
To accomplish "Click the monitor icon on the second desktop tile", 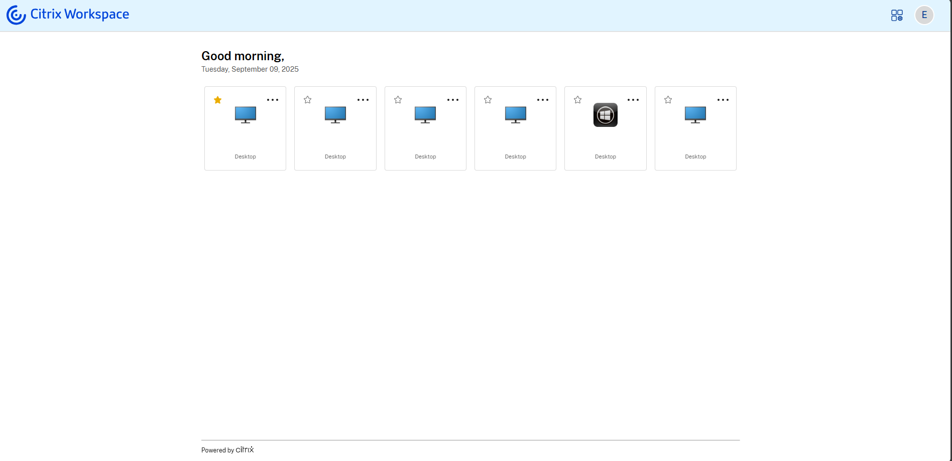I will pos(335,115).
